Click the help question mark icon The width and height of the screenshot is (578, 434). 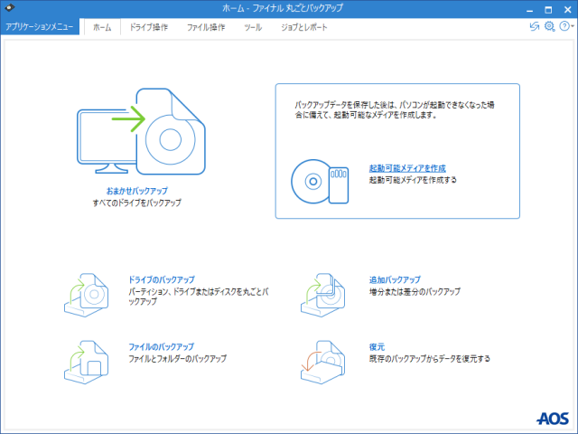click(x=564, y=26)
